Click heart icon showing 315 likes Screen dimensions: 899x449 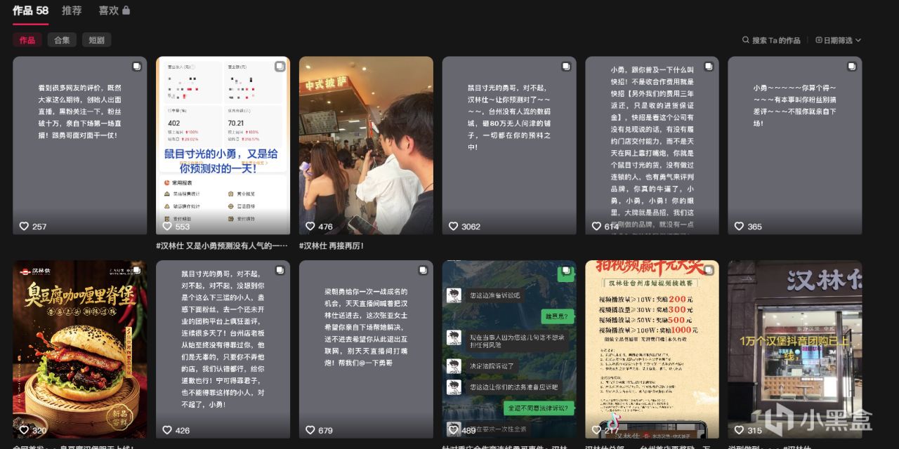pyautogui.click(x=739, y=430)
